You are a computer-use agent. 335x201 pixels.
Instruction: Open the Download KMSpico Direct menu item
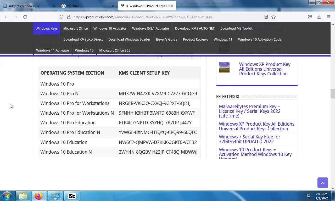click(x=83, y=39)
